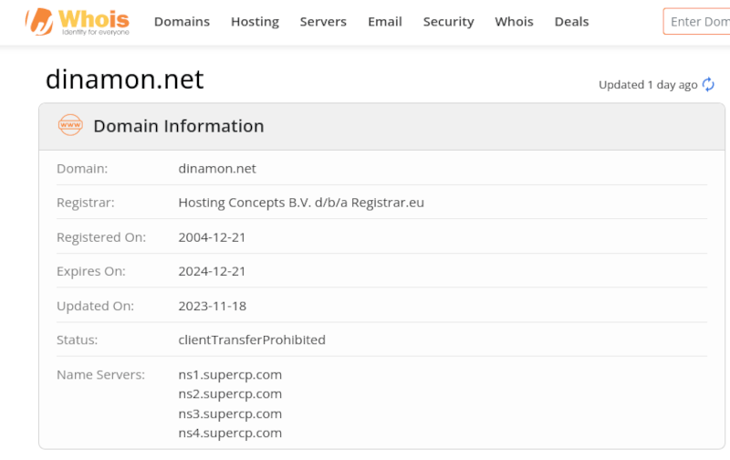Click the www globe icon in Domain Information
Screen dimensions: 730x460
70,125
